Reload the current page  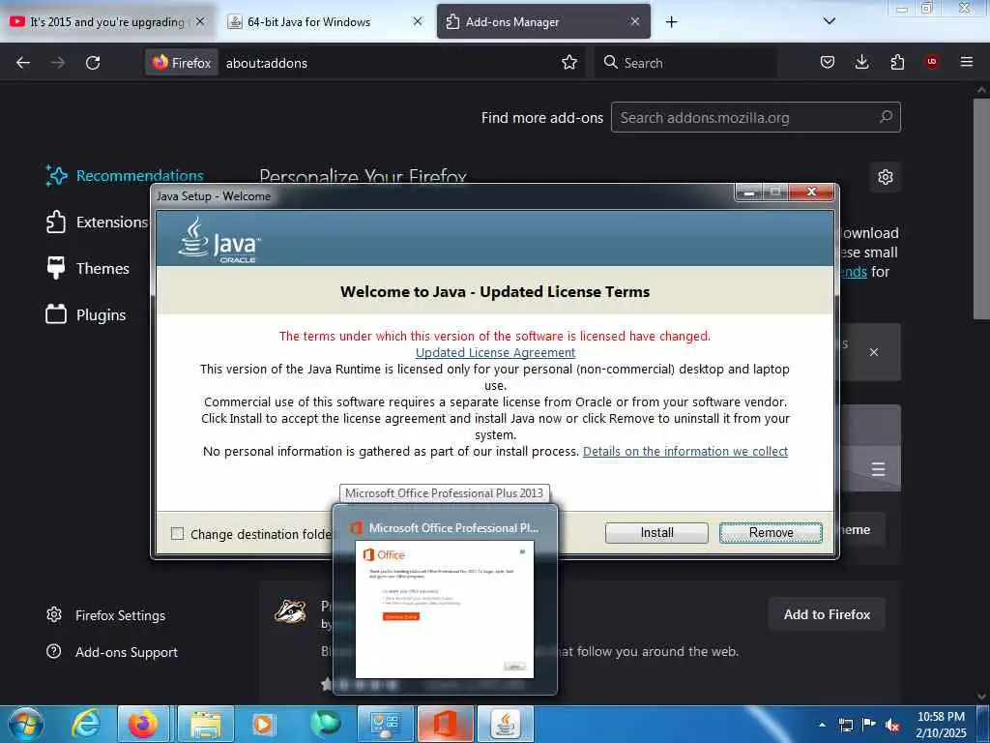pyautogui.click(x=93, y=63)
